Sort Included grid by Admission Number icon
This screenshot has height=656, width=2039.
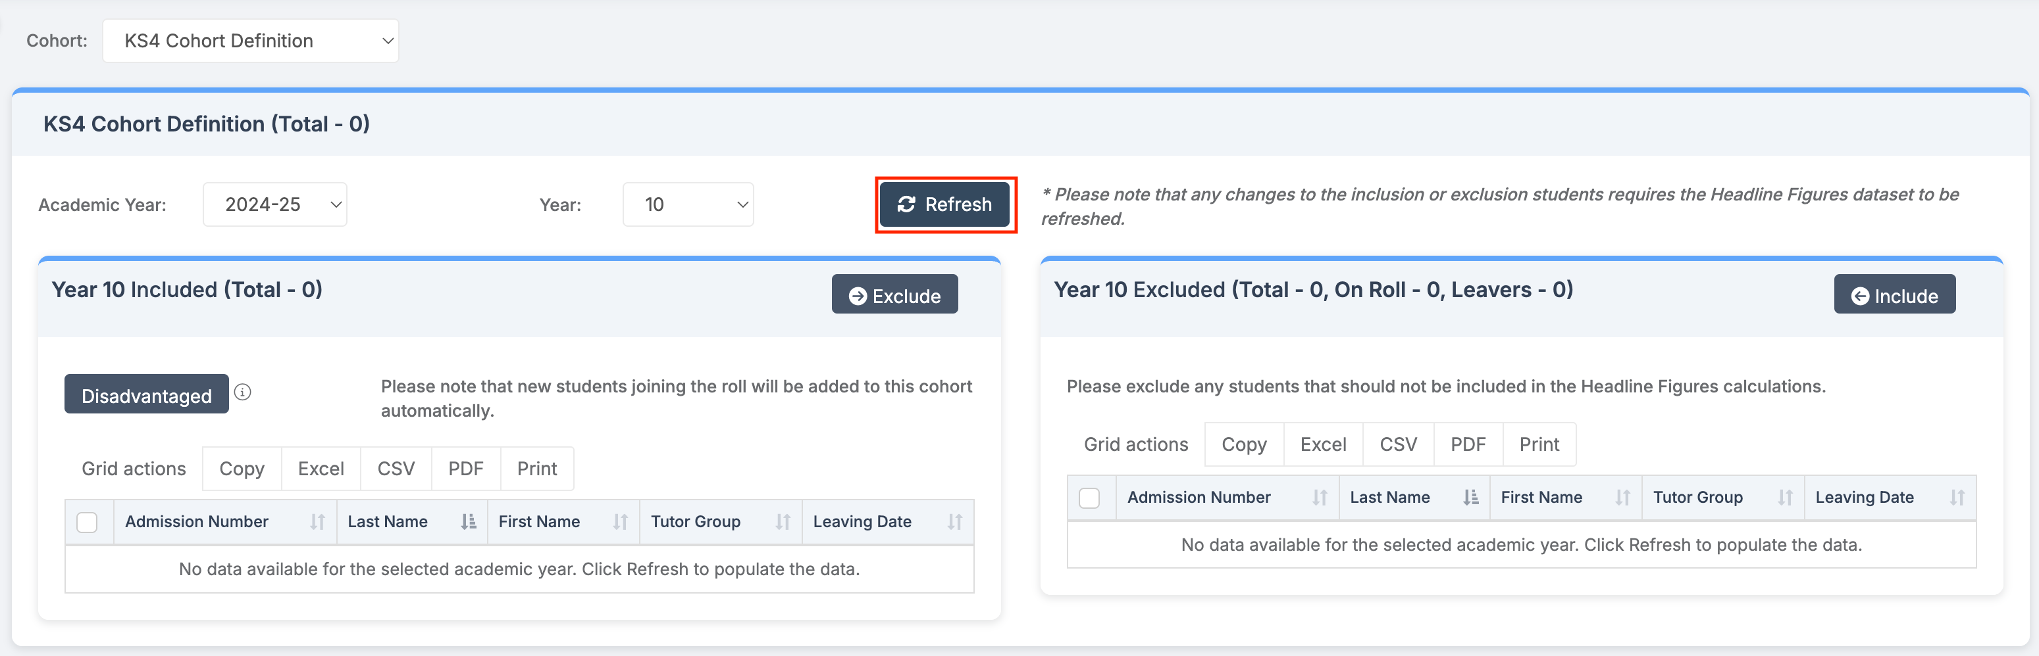pos(317,522)
